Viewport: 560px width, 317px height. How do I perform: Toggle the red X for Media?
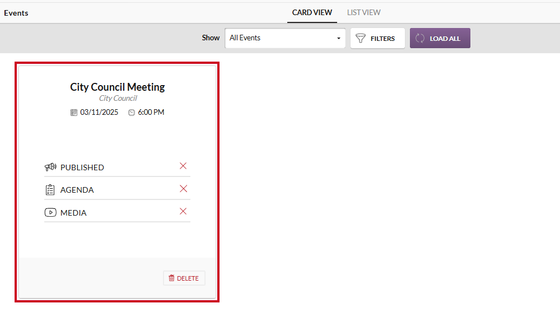183,211
